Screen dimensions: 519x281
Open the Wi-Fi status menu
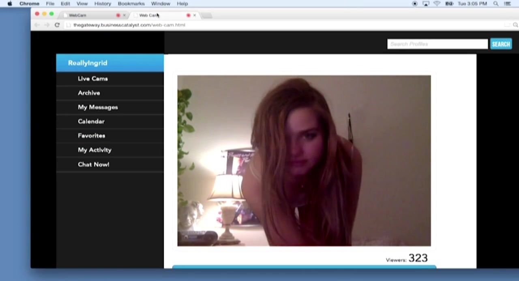[437, 4]
